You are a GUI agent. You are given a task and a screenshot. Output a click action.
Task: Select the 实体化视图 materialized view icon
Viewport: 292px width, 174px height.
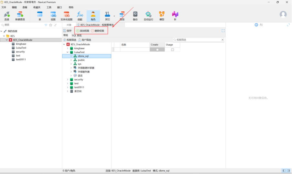pyautogui.click(x=67, y=15)
